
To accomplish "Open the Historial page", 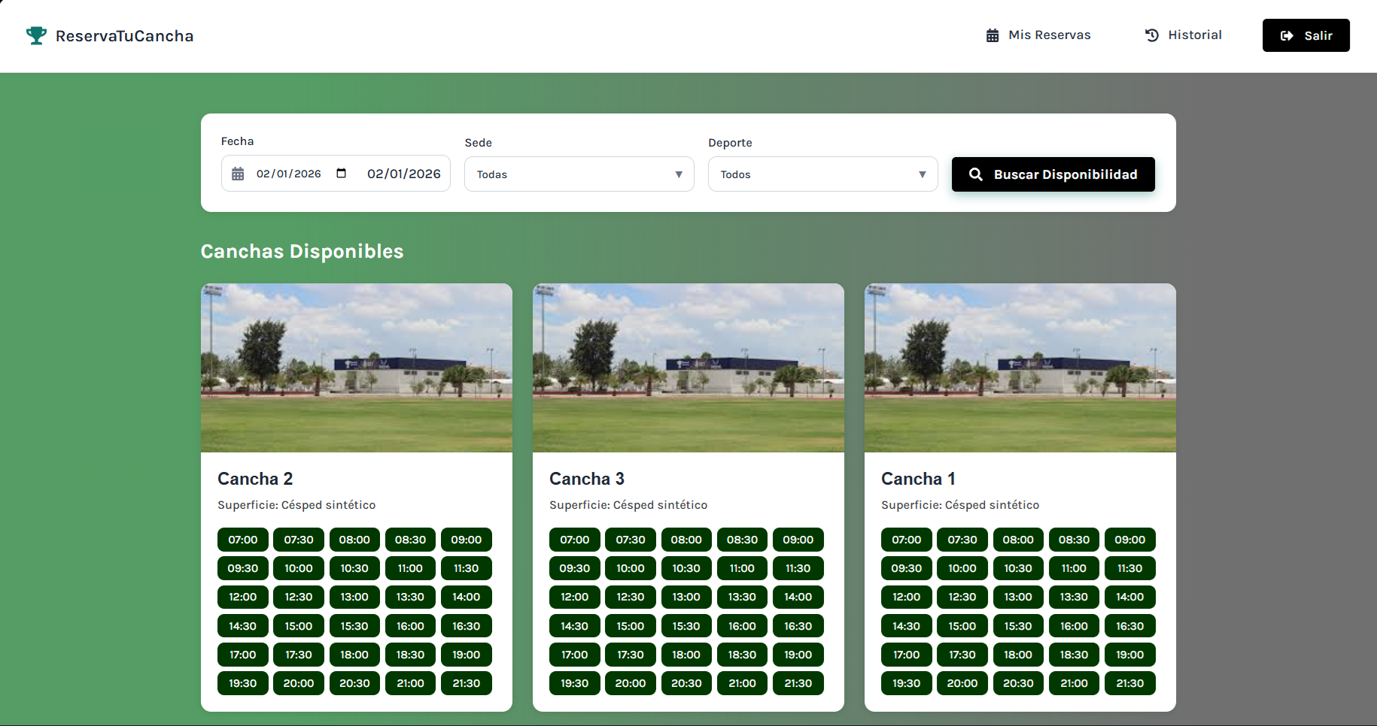I will coord(1194,35).
